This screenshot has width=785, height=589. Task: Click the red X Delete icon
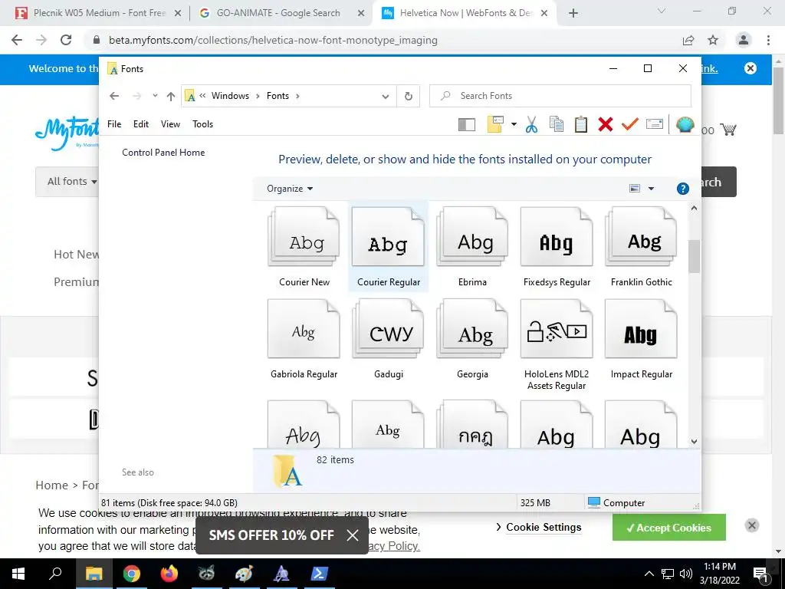coord(606,124)
